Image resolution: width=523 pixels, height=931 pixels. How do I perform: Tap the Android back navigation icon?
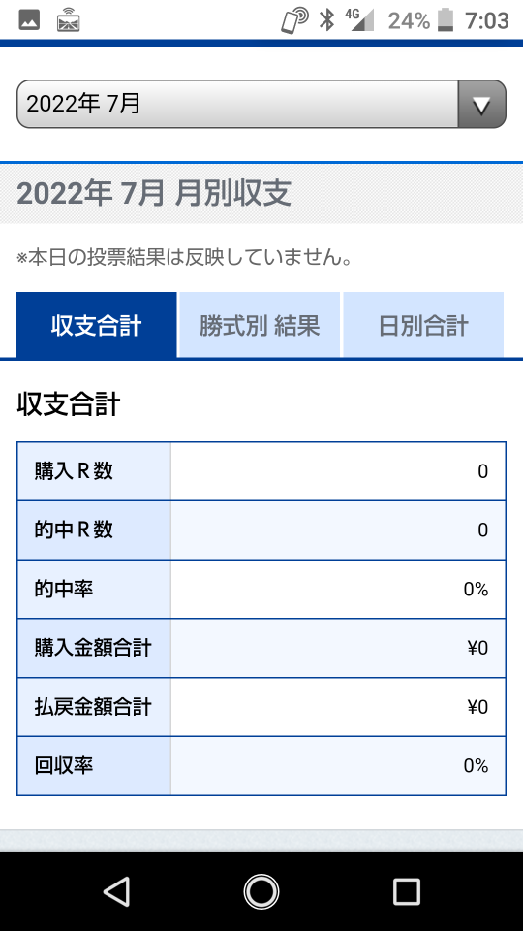coord(117,891)
